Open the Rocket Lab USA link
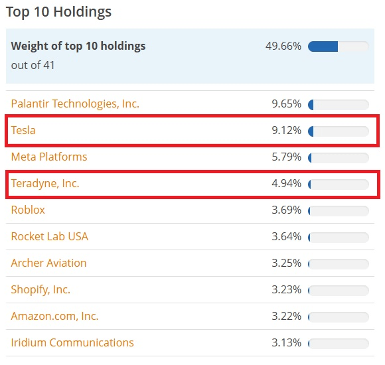Image resolution: width=385 pixels, height=365 pixels. [50, 237]
